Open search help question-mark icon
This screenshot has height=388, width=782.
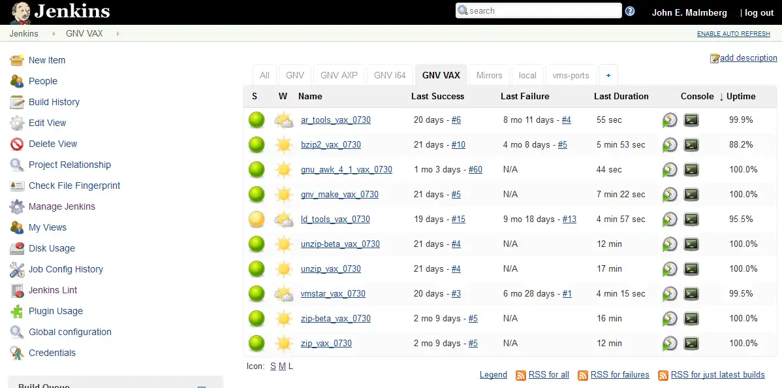(x=630, y=11)
